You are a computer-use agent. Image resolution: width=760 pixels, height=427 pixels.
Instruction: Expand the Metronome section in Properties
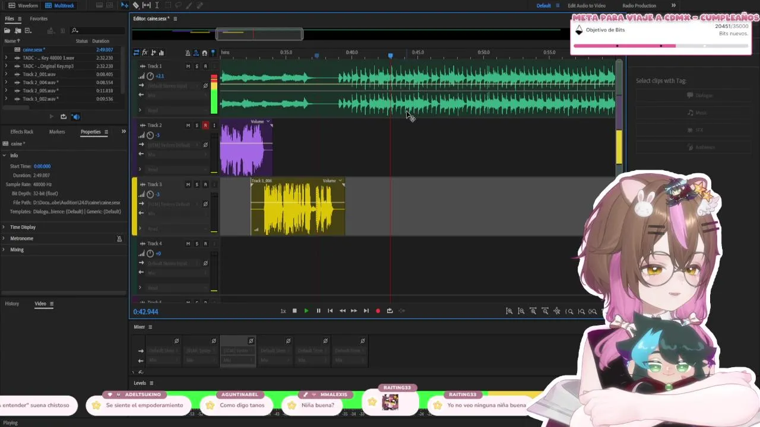(x=4, y=238)
